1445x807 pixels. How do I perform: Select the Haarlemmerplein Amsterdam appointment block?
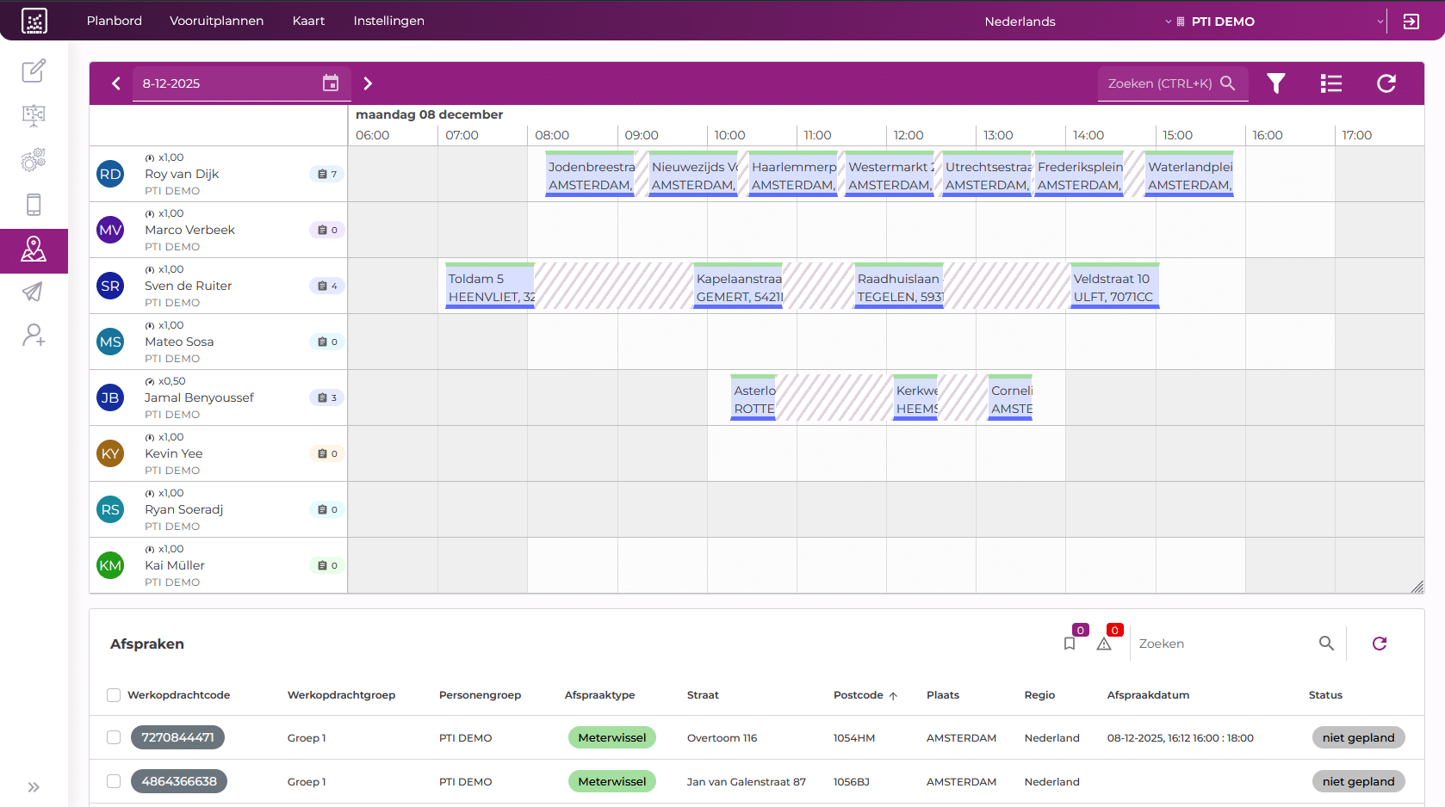click(x=793, y=174)
